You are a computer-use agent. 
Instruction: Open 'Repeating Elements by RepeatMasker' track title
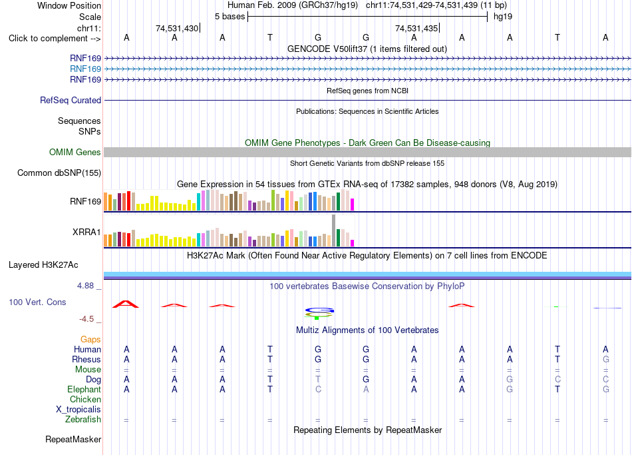367,430
